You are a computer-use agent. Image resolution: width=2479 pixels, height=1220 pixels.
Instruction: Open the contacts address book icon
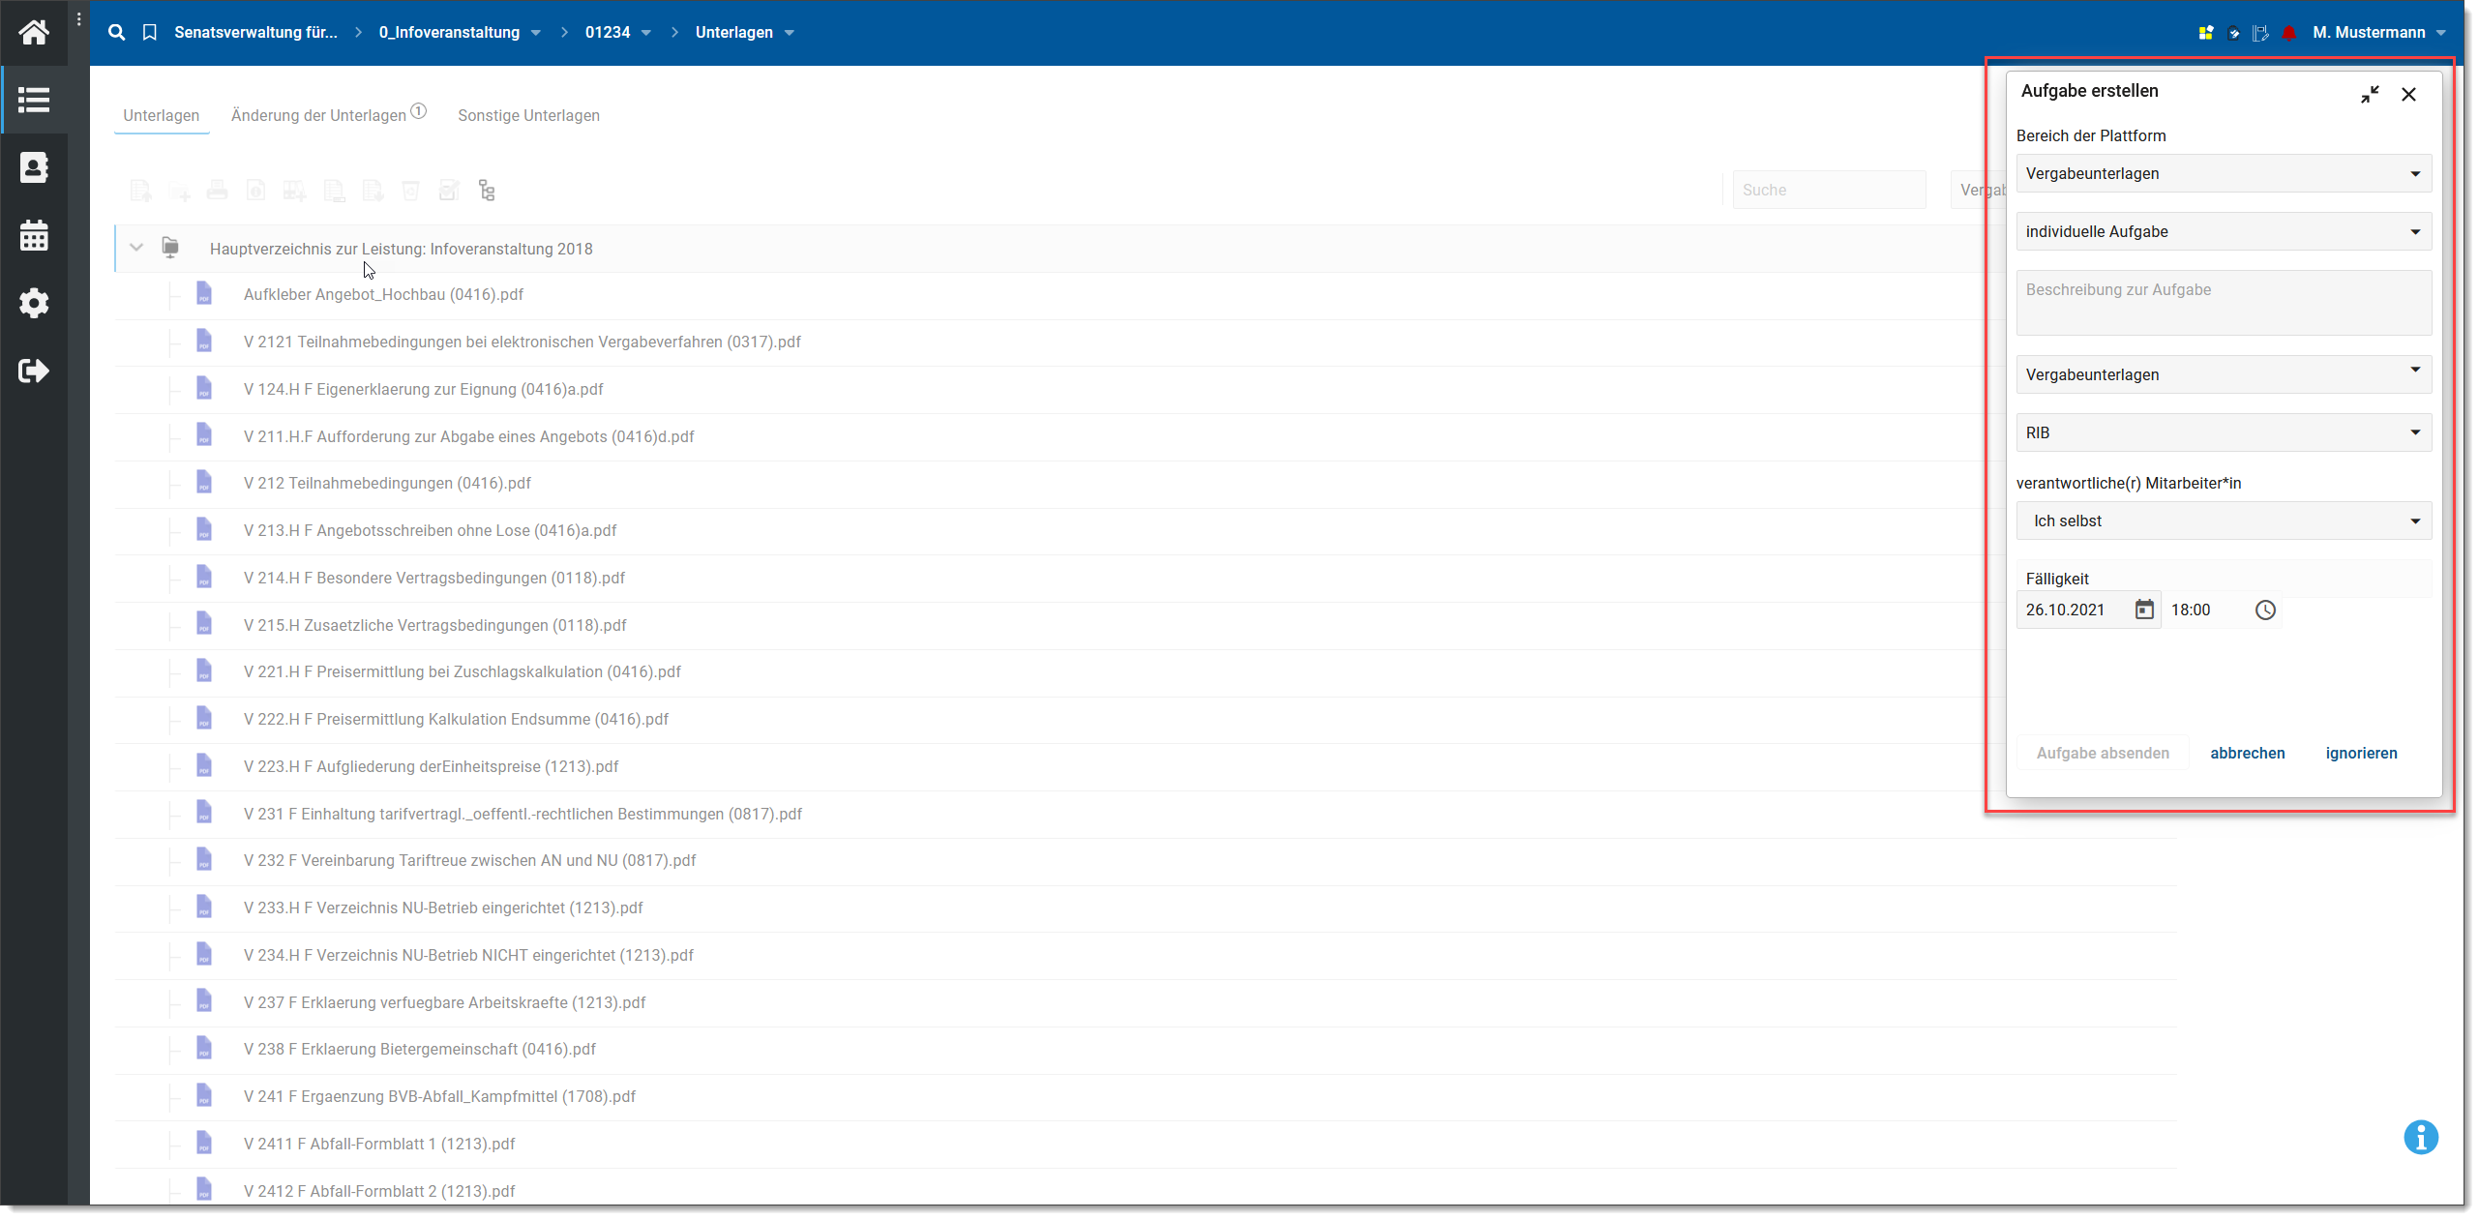click(x=34, y=167)
